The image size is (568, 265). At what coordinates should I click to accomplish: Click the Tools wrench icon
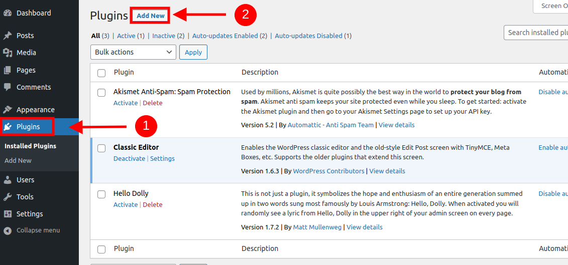[8, 197]
